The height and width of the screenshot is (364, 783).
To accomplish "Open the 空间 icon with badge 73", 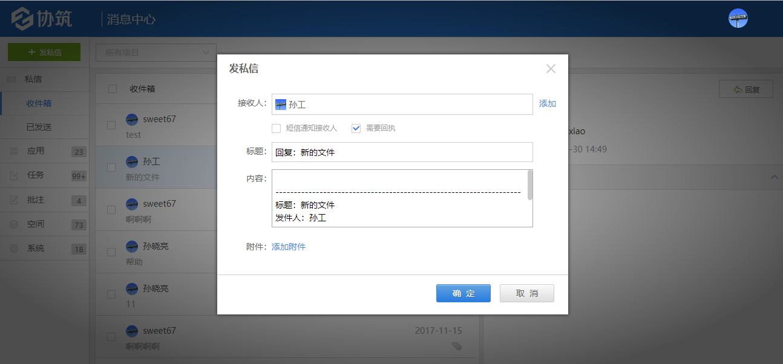I will click(12, 224).
